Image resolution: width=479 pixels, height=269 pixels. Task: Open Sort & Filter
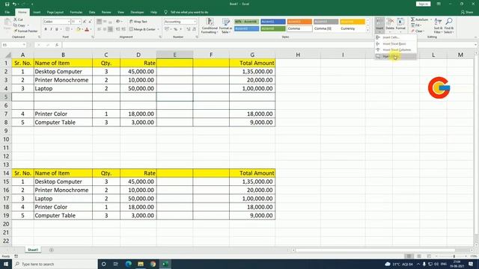coord(438,26)
